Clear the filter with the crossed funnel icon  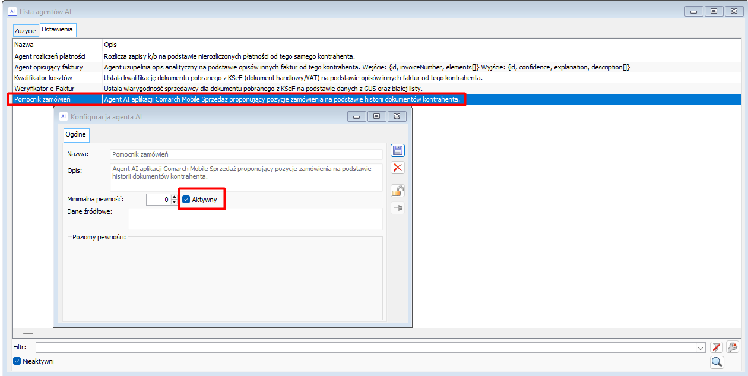coord(717,347)
